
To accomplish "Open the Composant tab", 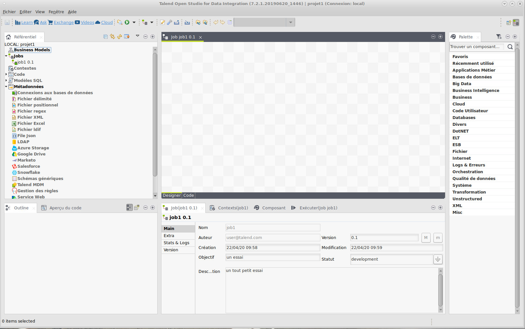I will pos(270,208).
